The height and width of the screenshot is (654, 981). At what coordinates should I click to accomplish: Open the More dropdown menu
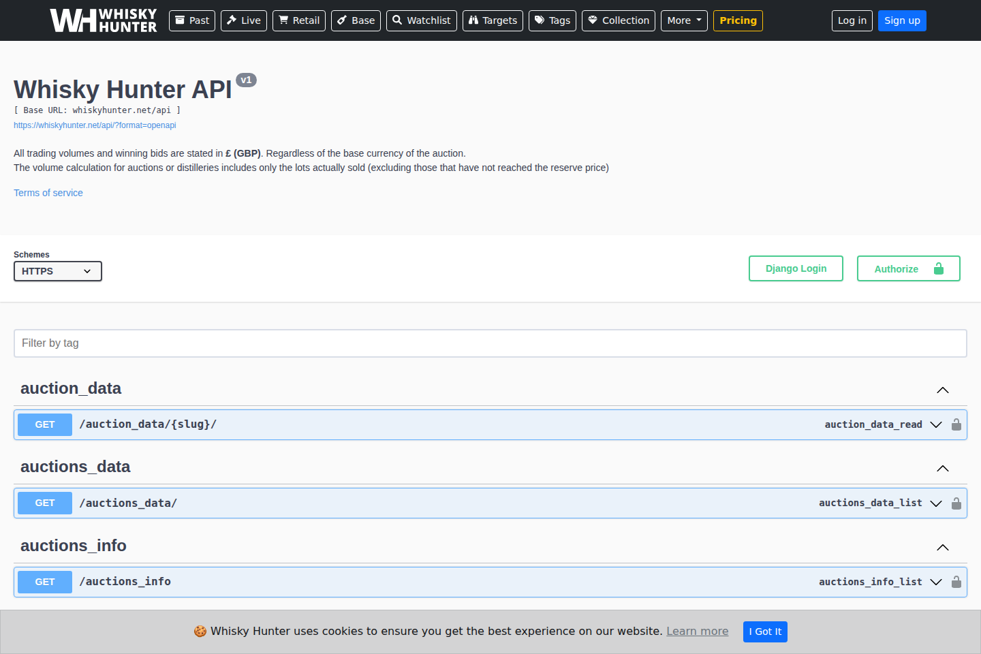(683, 20)
